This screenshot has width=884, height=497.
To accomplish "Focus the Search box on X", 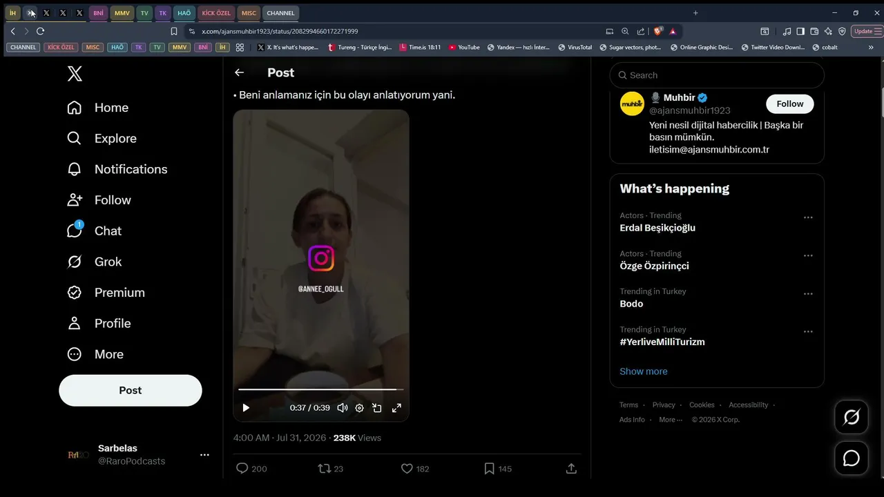I will (x=717, y=75).
